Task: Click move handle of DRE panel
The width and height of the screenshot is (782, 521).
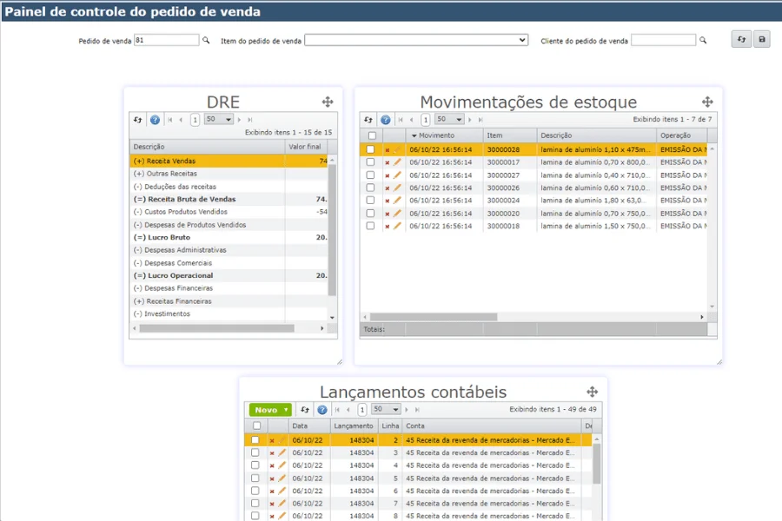Action: click(328, 102)
